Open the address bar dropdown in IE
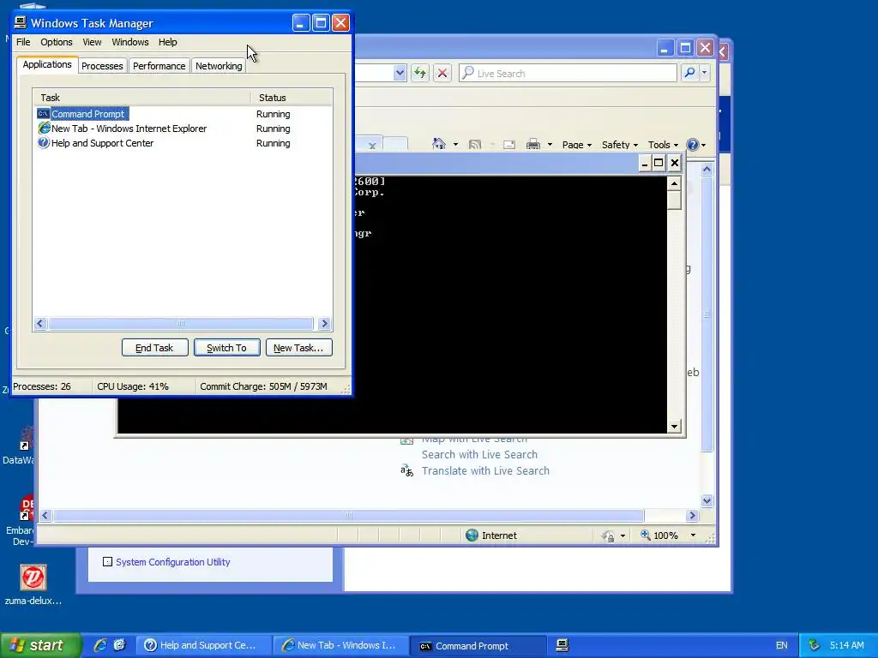This screenshot has height=658, width=878. (400, 73)
